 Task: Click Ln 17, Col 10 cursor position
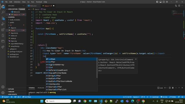coord(127,97)
